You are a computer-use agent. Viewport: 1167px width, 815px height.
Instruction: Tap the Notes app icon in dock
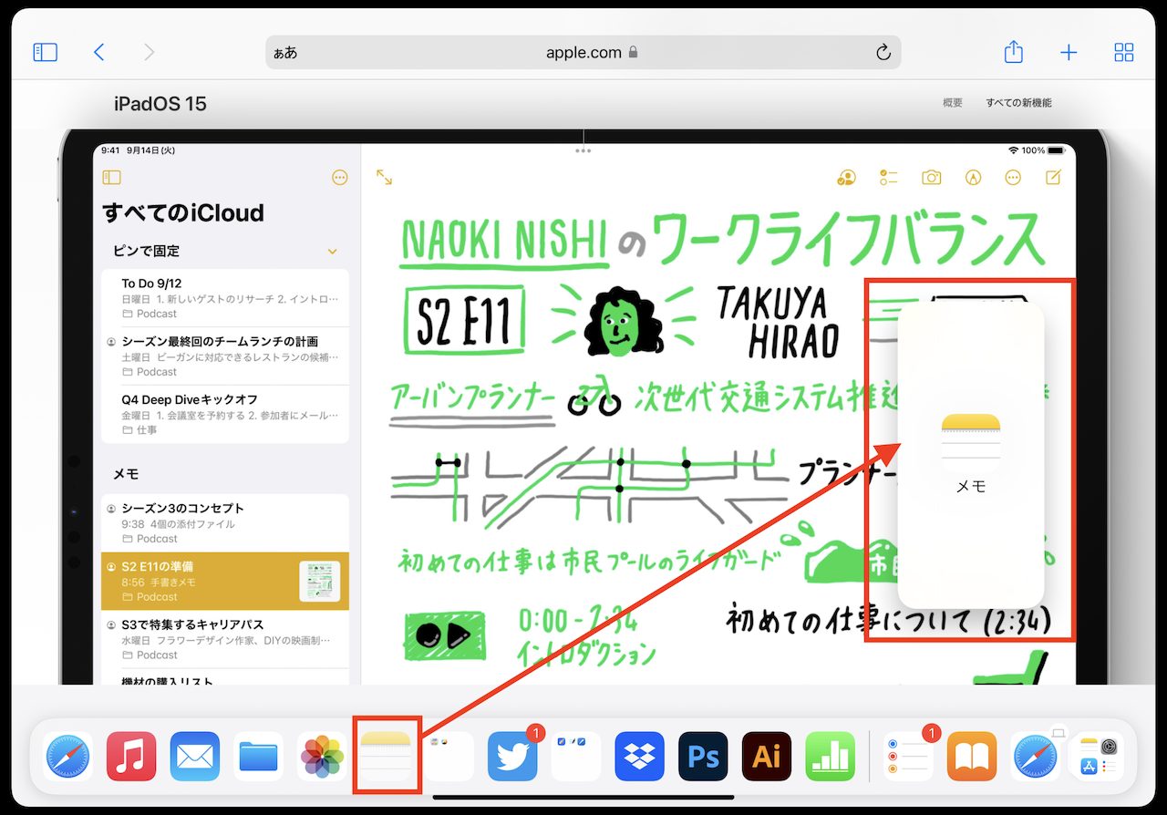[386, 757]
